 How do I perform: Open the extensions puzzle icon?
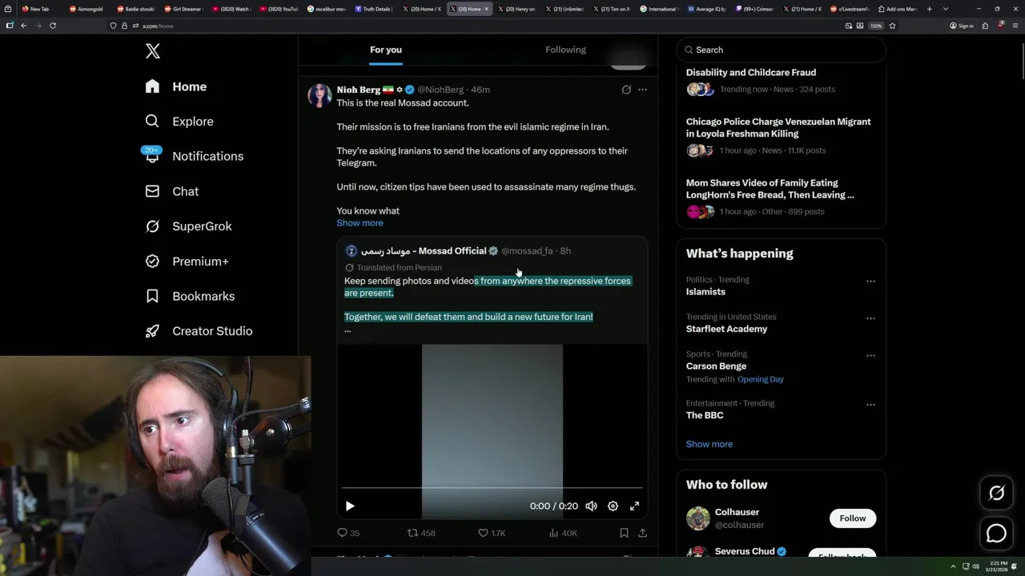click(986, 26)
